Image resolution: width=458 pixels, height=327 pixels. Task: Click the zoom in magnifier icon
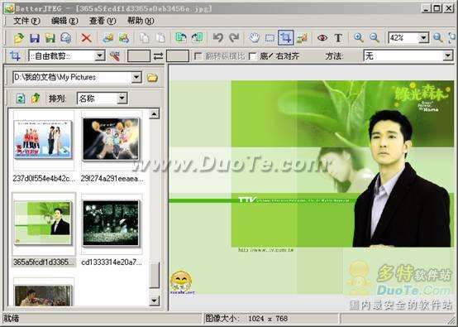359,38
